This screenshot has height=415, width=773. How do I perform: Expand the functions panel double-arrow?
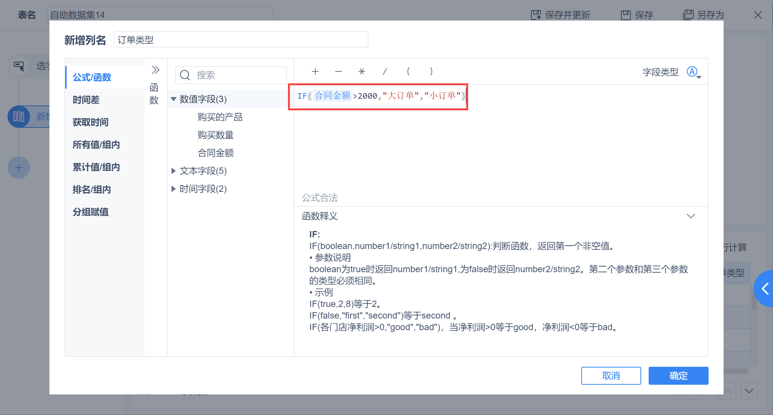coord(155,70)
